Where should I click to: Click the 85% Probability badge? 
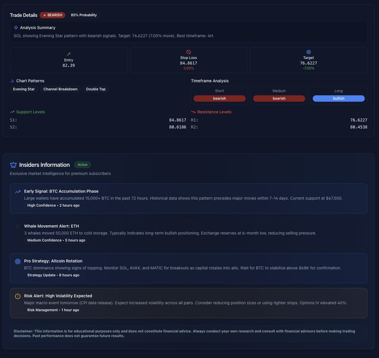[84, 15]
